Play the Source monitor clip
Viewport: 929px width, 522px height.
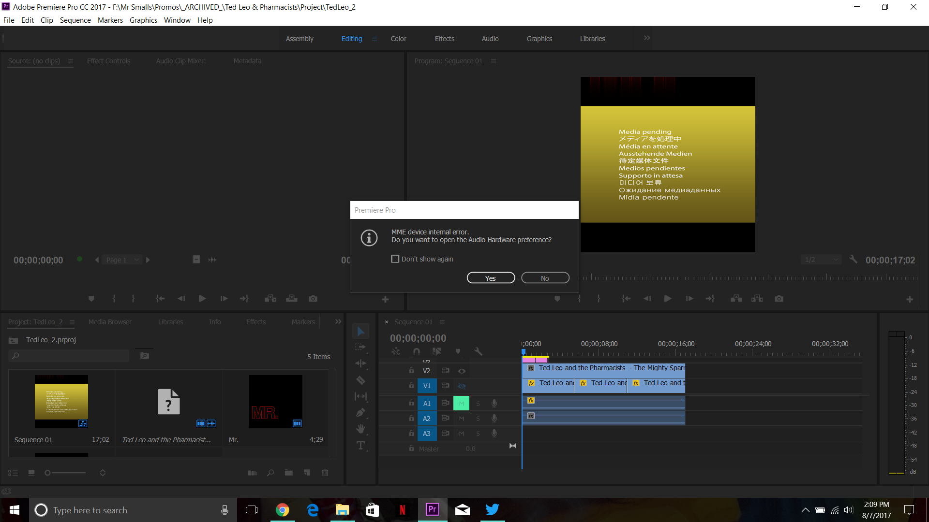pos(202,299)
